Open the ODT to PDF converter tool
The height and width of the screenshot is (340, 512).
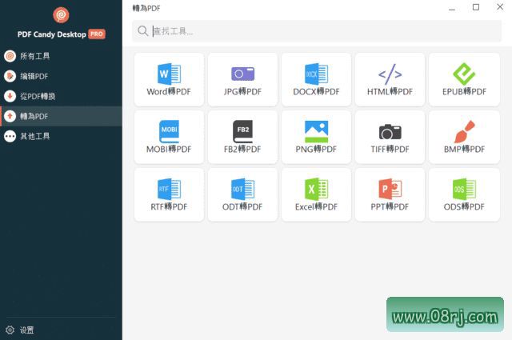242,194
